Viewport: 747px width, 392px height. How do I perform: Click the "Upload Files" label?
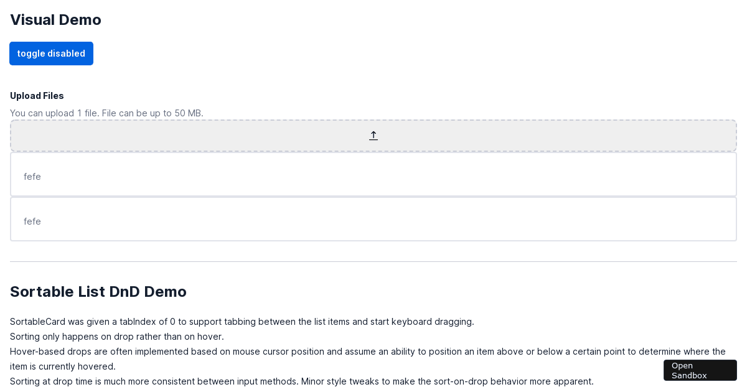(x=37, y=96)
